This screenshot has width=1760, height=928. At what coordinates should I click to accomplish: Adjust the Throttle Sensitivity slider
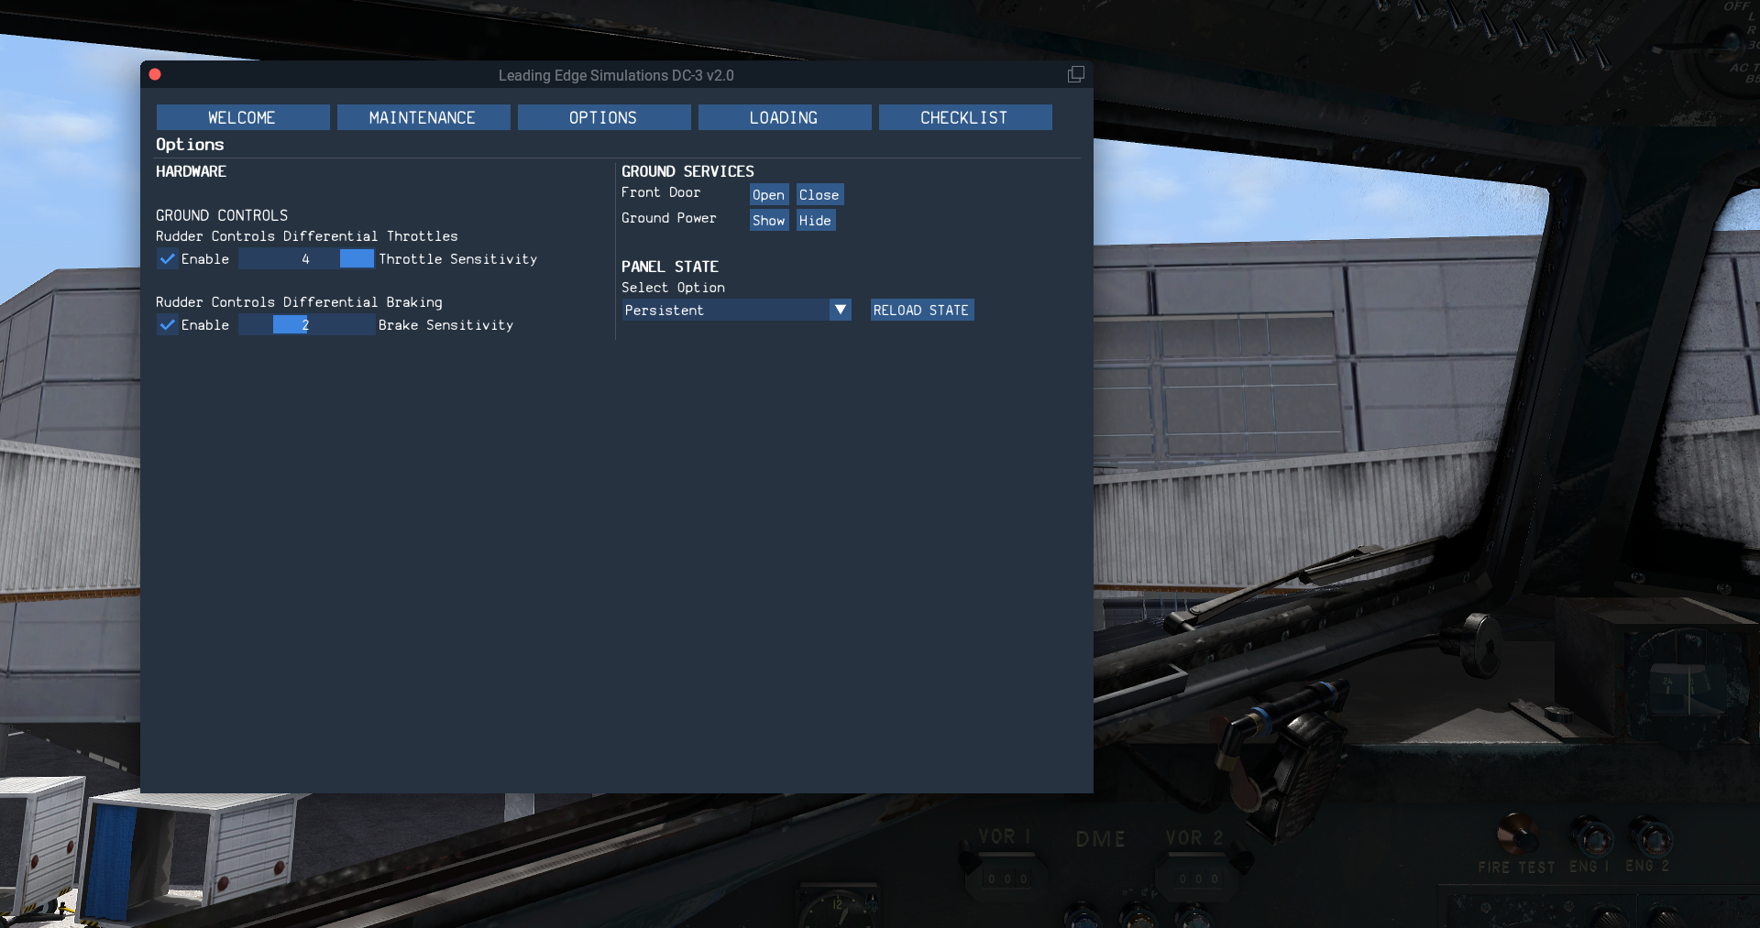(x=306, y=259)
